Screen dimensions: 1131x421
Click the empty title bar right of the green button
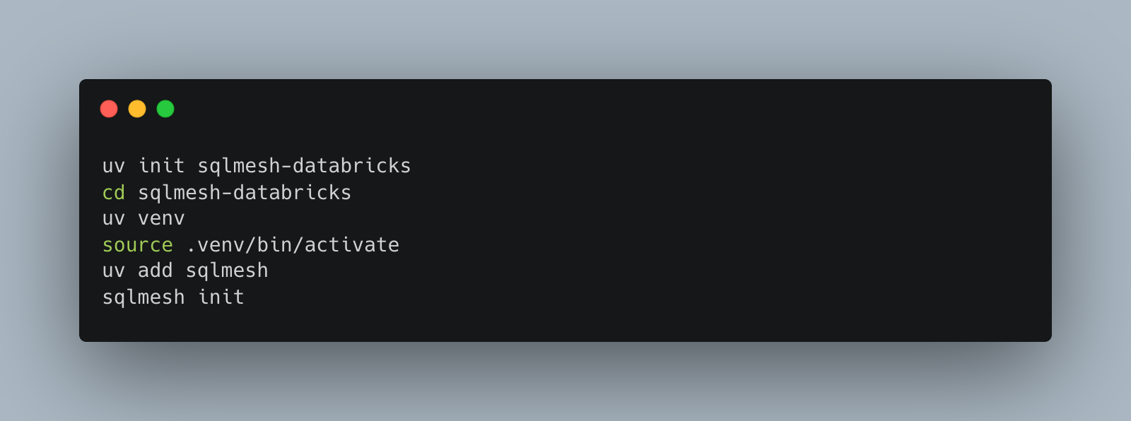point(565,109)
